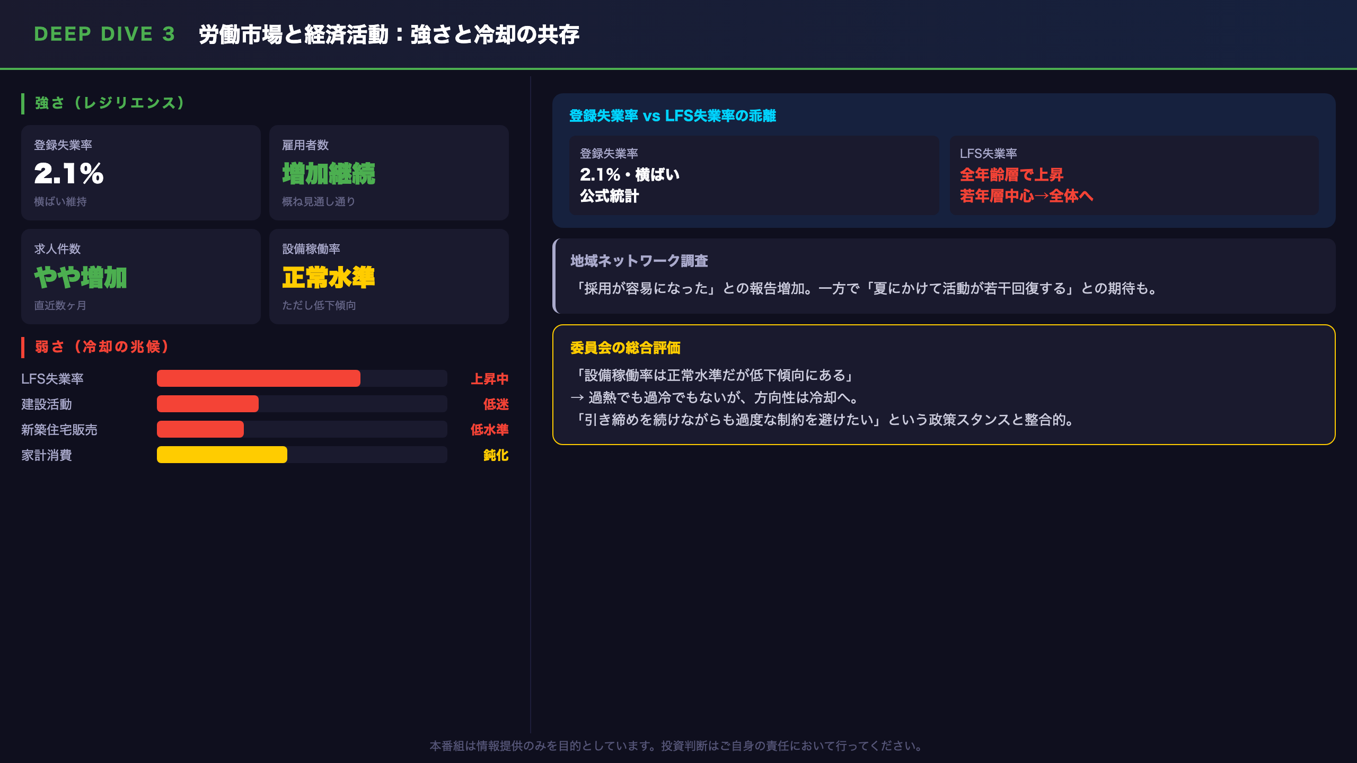
Task: Click the LFS失業率 bar row label
Action: coord(52,379)
